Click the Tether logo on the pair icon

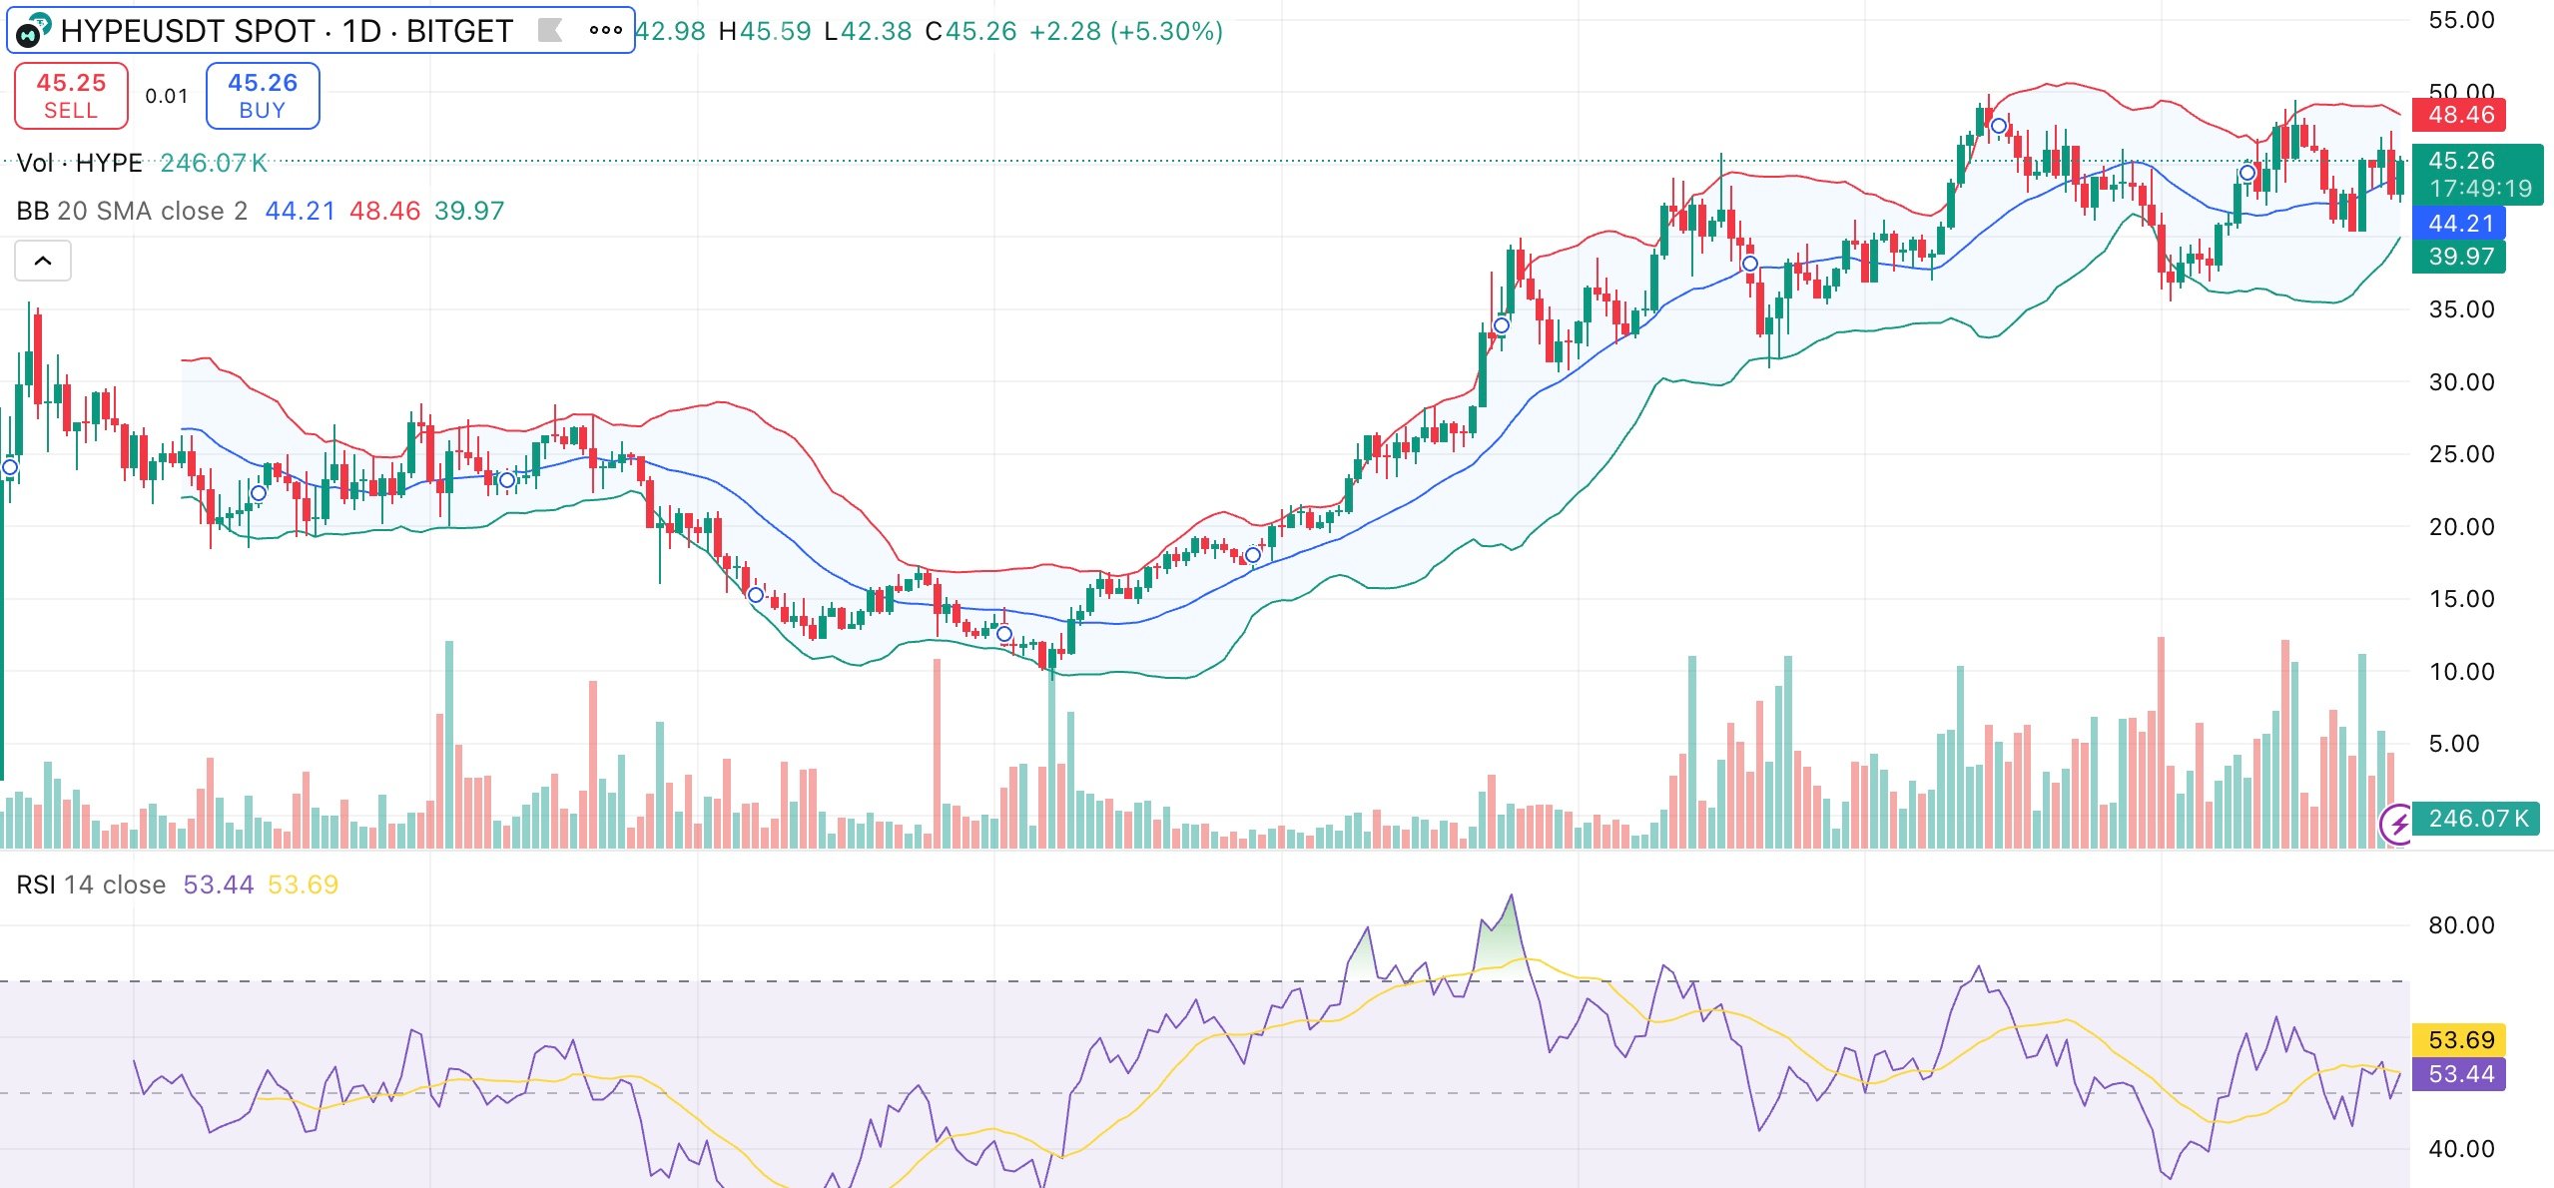(44, 22)
